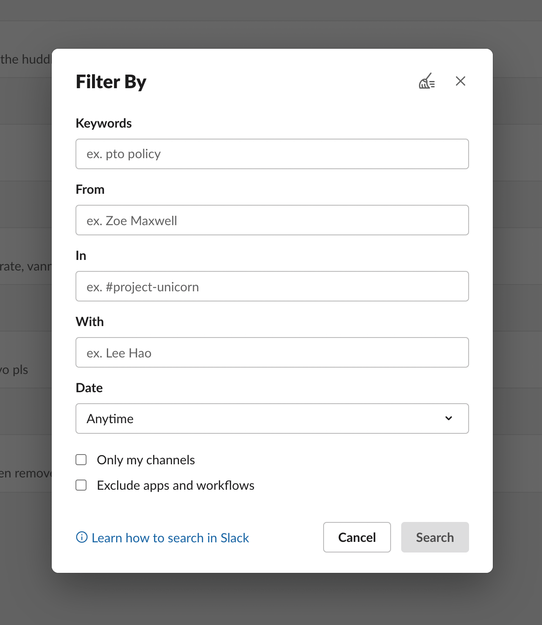This screenshot has width=542, height=625.
Task: Click the In field with #project-unicorn placeholder
Action: pyautogui.click(x=272, y=286)
